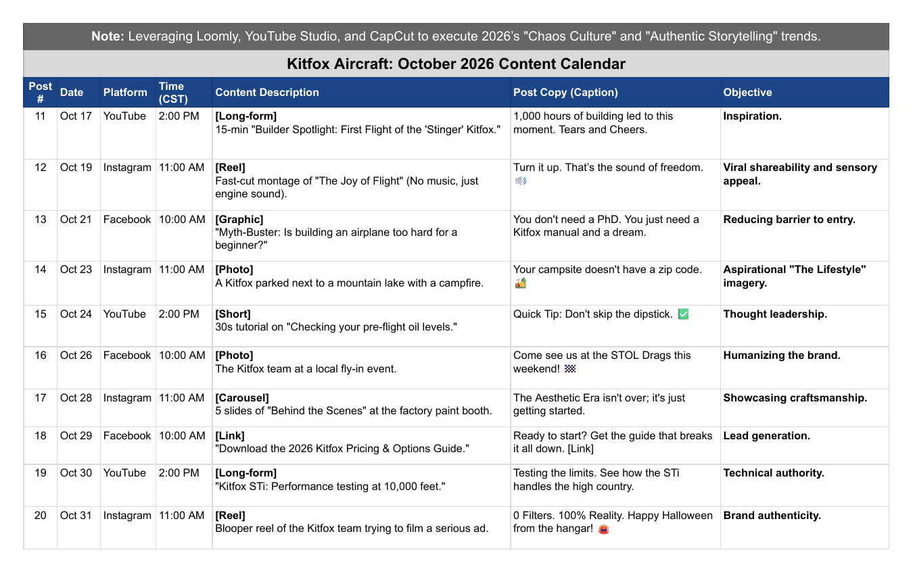Image resolution: width=913 pixels, height=588 pixels.
Task: Click the "Thought leadership." objective cell
Action: (x=805, y=326)
